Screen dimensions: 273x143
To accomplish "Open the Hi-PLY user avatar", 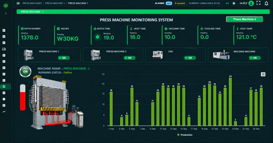I will [x=251, y=3].
